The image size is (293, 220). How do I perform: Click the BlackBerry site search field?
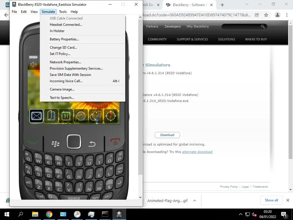[x=241, y=27]
